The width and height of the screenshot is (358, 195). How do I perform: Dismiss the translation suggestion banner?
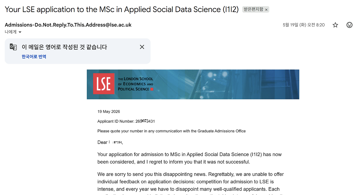click(x=142, y=47)
